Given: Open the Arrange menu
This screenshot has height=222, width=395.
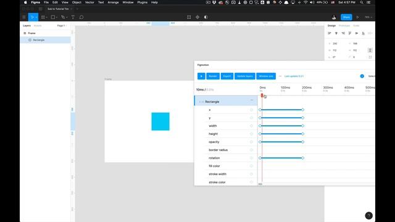Looking at the screenshot, I should (x=113, y=2).
